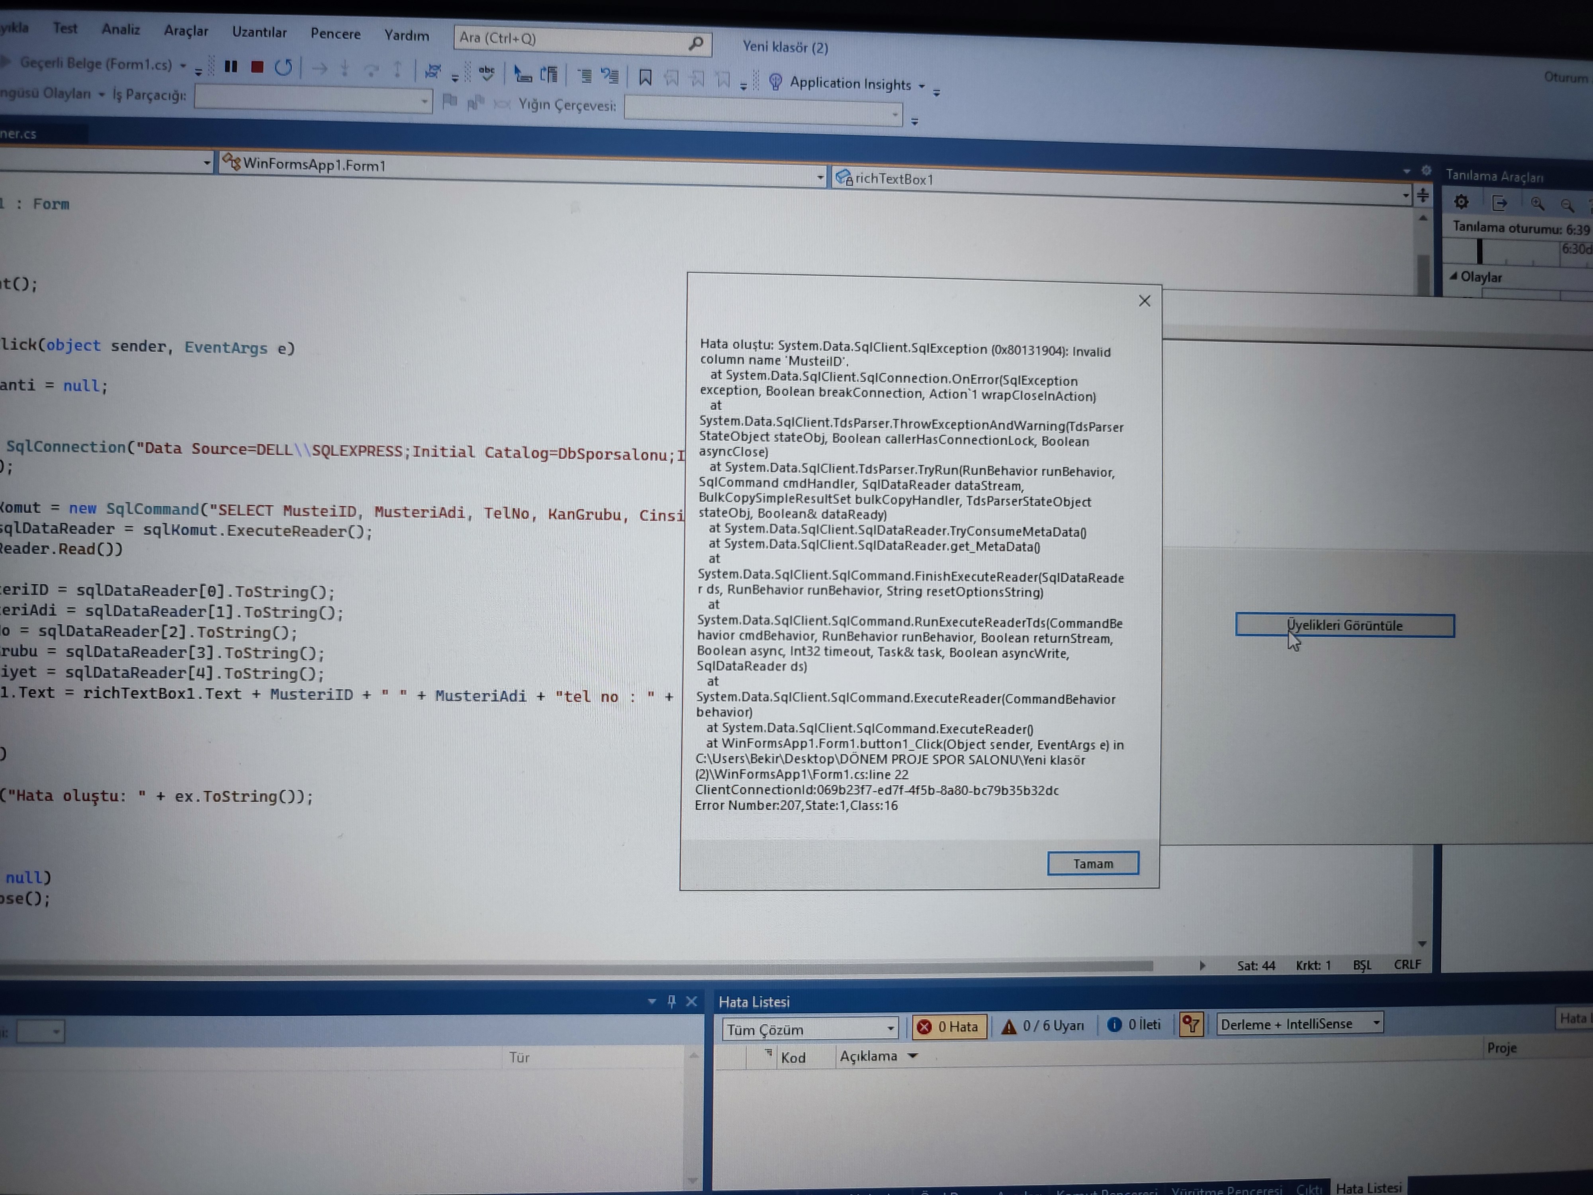The width and height of the screenshot is (1593, 1195).
Task: Sort by the Kod column header
Action: click(793, 1058)
